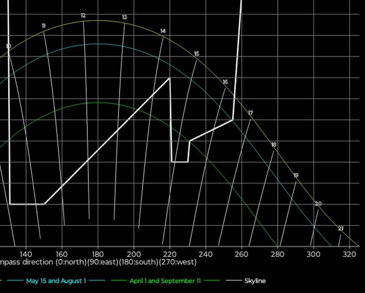365x293 pixels.
Task: Click the hour 13 marker label
Action: coord(125,18)
